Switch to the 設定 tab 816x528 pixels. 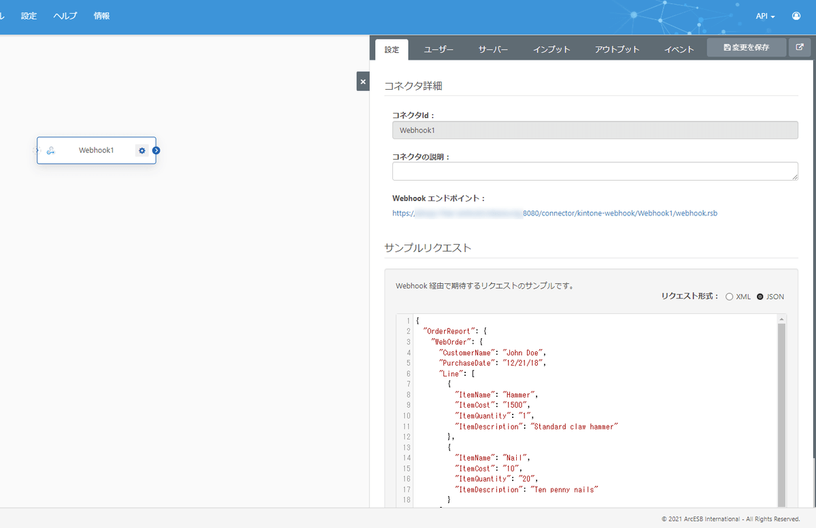392,49
